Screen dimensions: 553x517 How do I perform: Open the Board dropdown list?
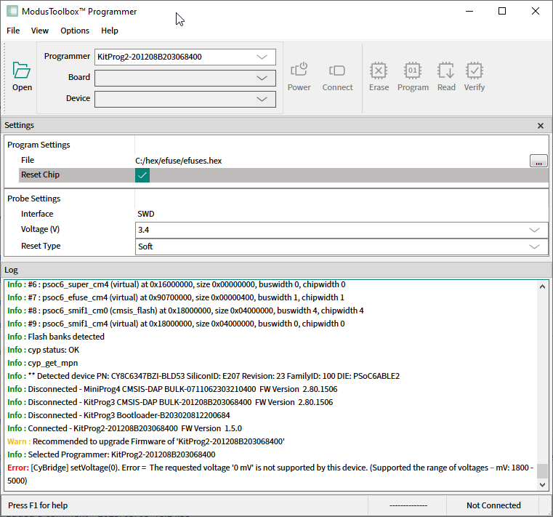point(262,78)
